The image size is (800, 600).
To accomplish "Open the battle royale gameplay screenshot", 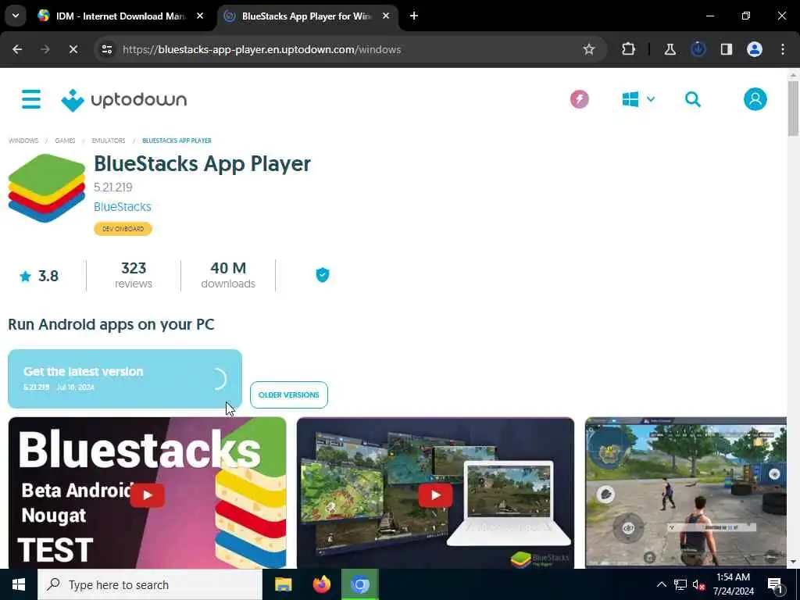I will pos(686,492).
